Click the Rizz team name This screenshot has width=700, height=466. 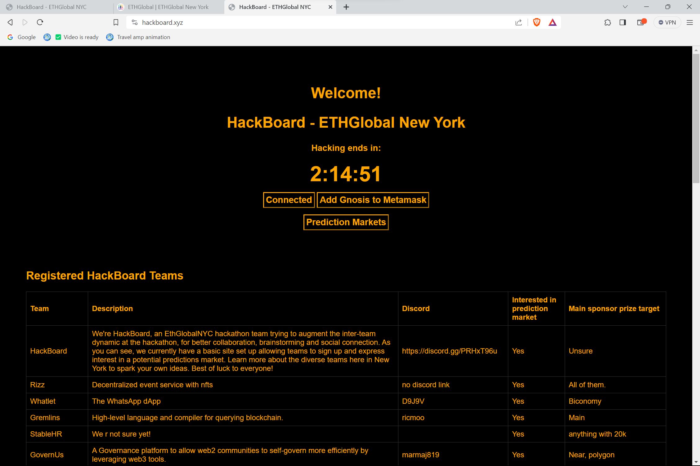38,385
